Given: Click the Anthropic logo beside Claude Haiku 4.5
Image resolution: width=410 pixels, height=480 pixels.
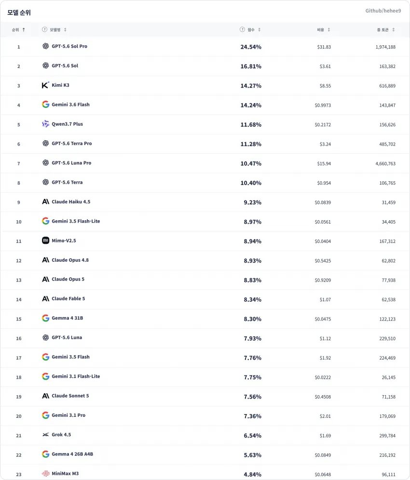Looking at the screenshot, I should point(46,202).
